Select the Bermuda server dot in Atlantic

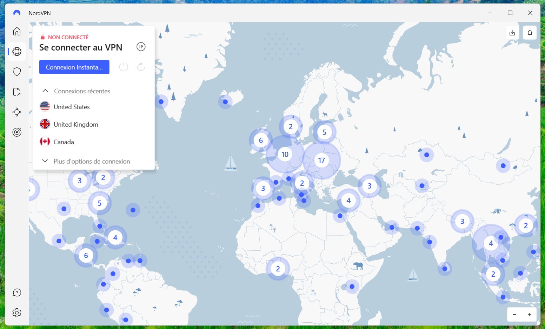(x=133, y=210)
